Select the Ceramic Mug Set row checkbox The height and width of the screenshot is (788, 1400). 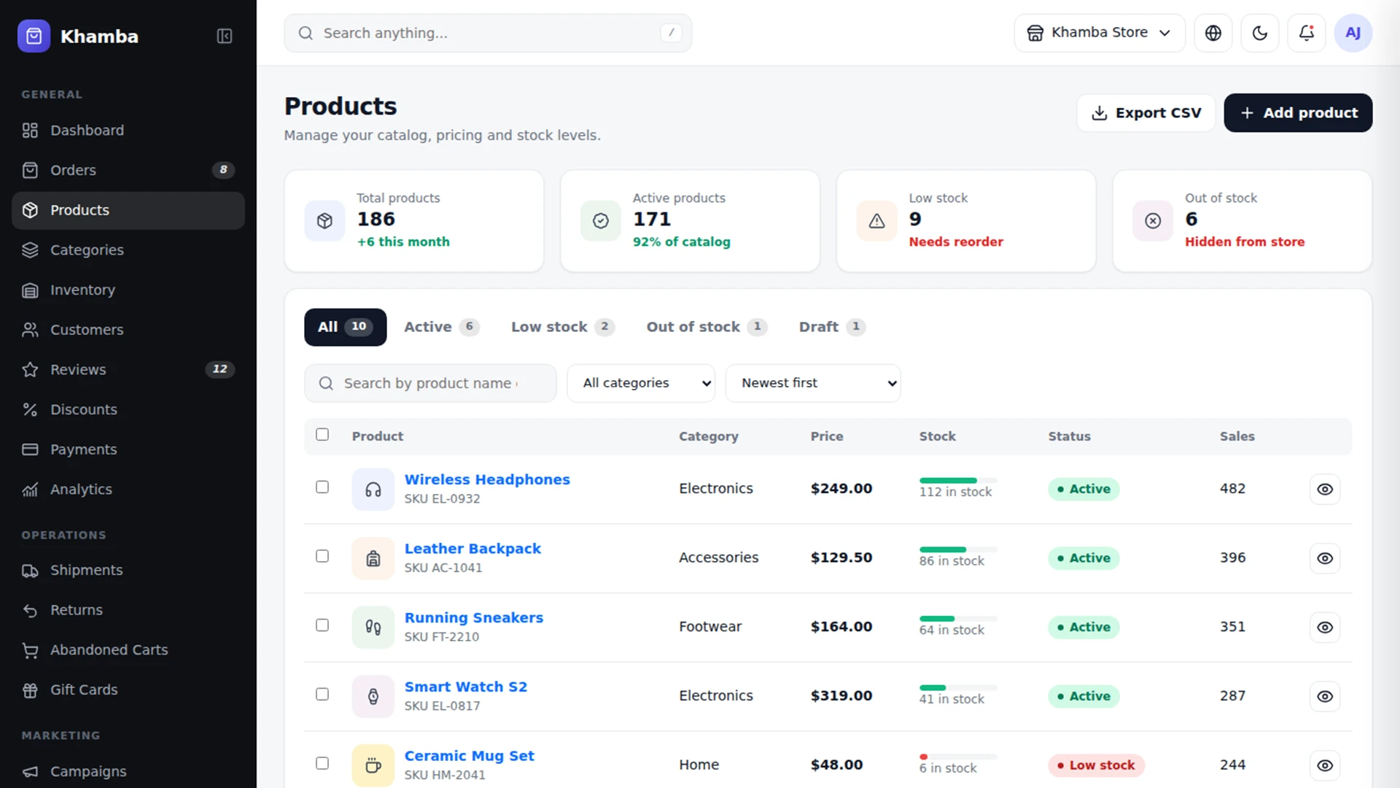coord(322,763)
